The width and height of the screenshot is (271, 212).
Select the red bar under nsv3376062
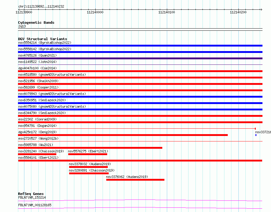coord(135,180)
